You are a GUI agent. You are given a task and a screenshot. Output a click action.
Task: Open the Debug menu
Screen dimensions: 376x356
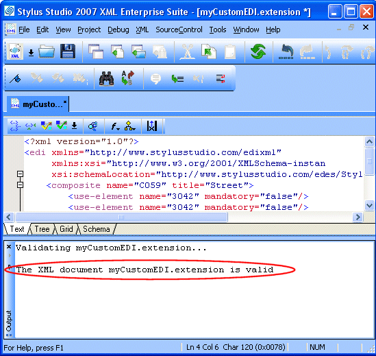118,29
